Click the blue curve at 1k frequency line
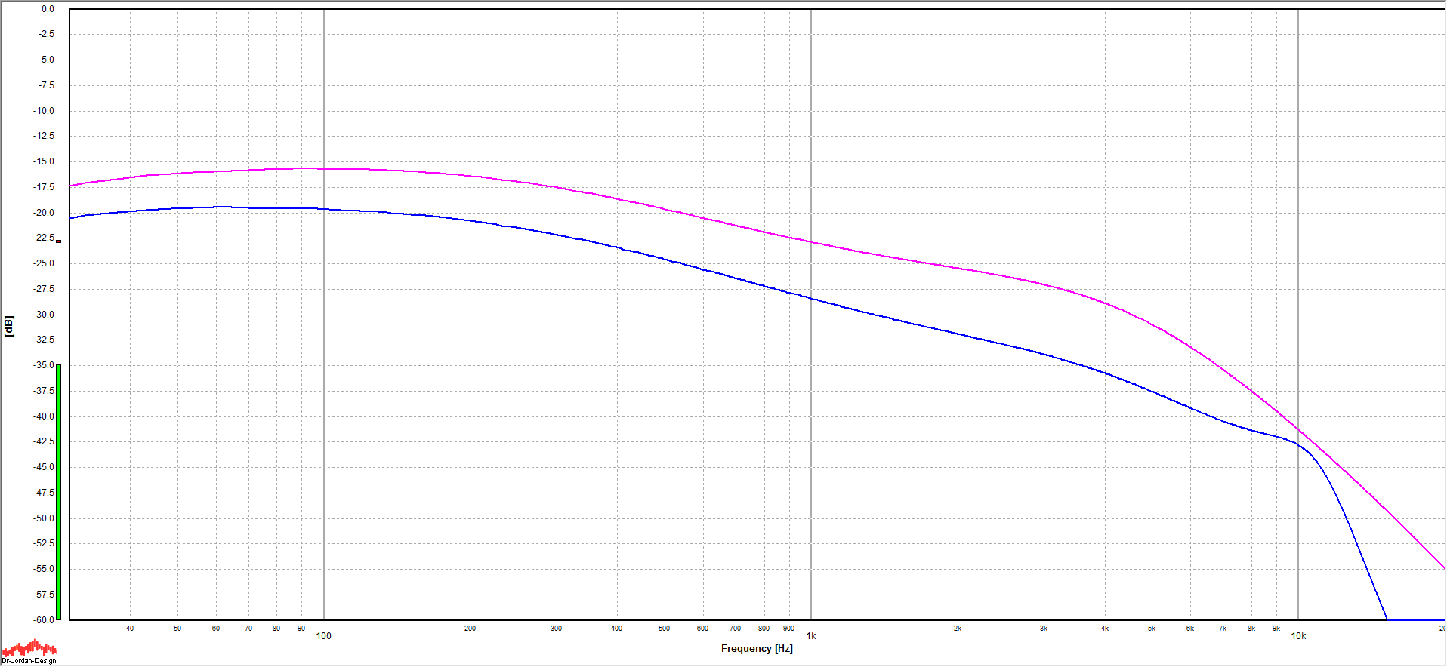This screenshot has width=1447, height=667. coord(811,298)
